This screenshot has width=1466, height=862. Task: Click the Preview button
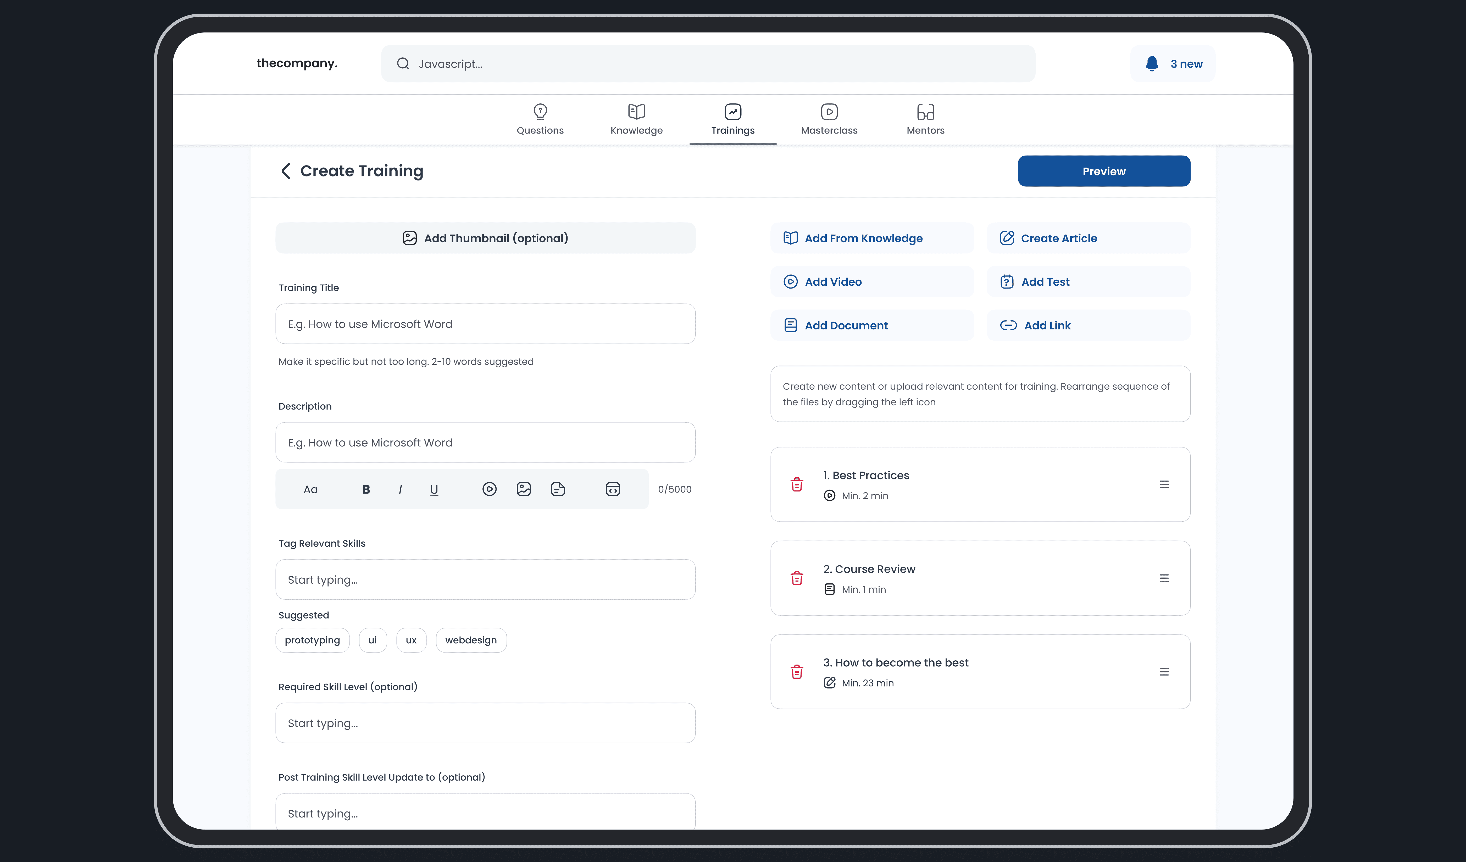click(1104, 171)
